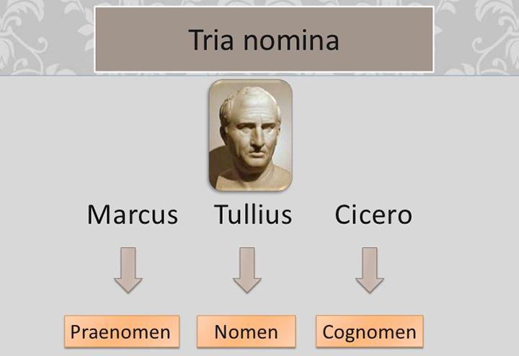Click the Praenomen label box

pos(120,332)
